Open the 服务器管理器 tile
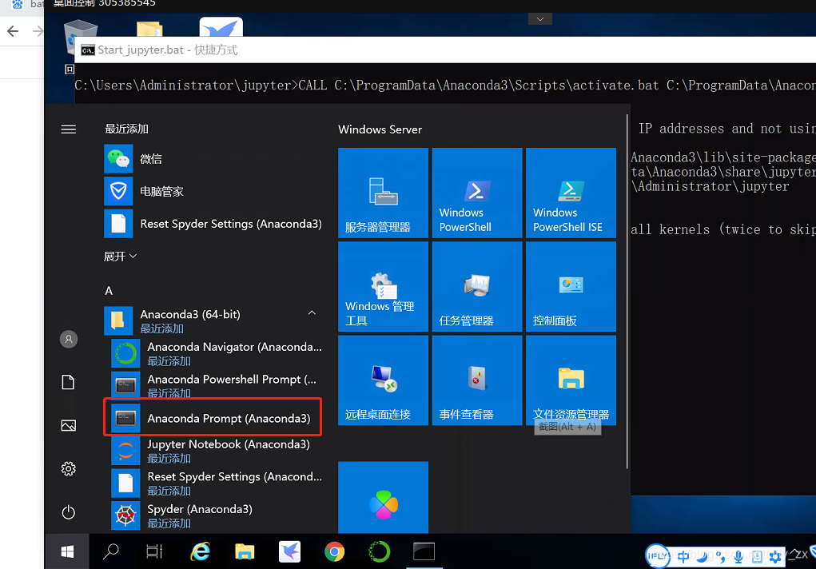 tap(383, 193)
